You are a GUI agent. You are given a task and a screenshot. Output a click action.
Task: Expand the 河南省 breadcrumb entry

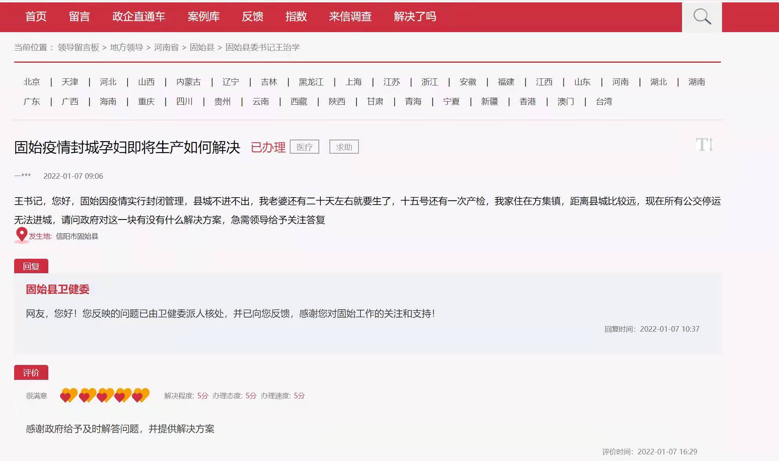point(165,48)
